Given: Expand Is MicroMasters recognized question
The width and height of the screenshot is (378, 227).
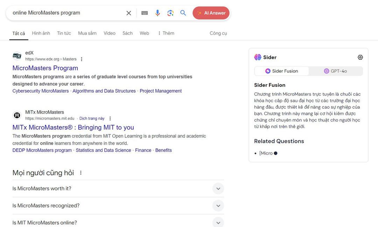Looking at the screenshot, I should [x=118, y=206].
